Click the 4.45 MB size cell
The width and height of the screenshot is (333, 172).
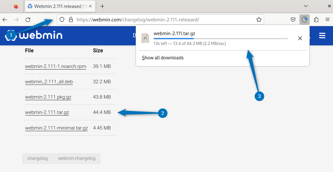102,128
